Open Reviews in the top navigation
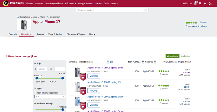This screenshot has width=217, height=112. pos(39,4)
